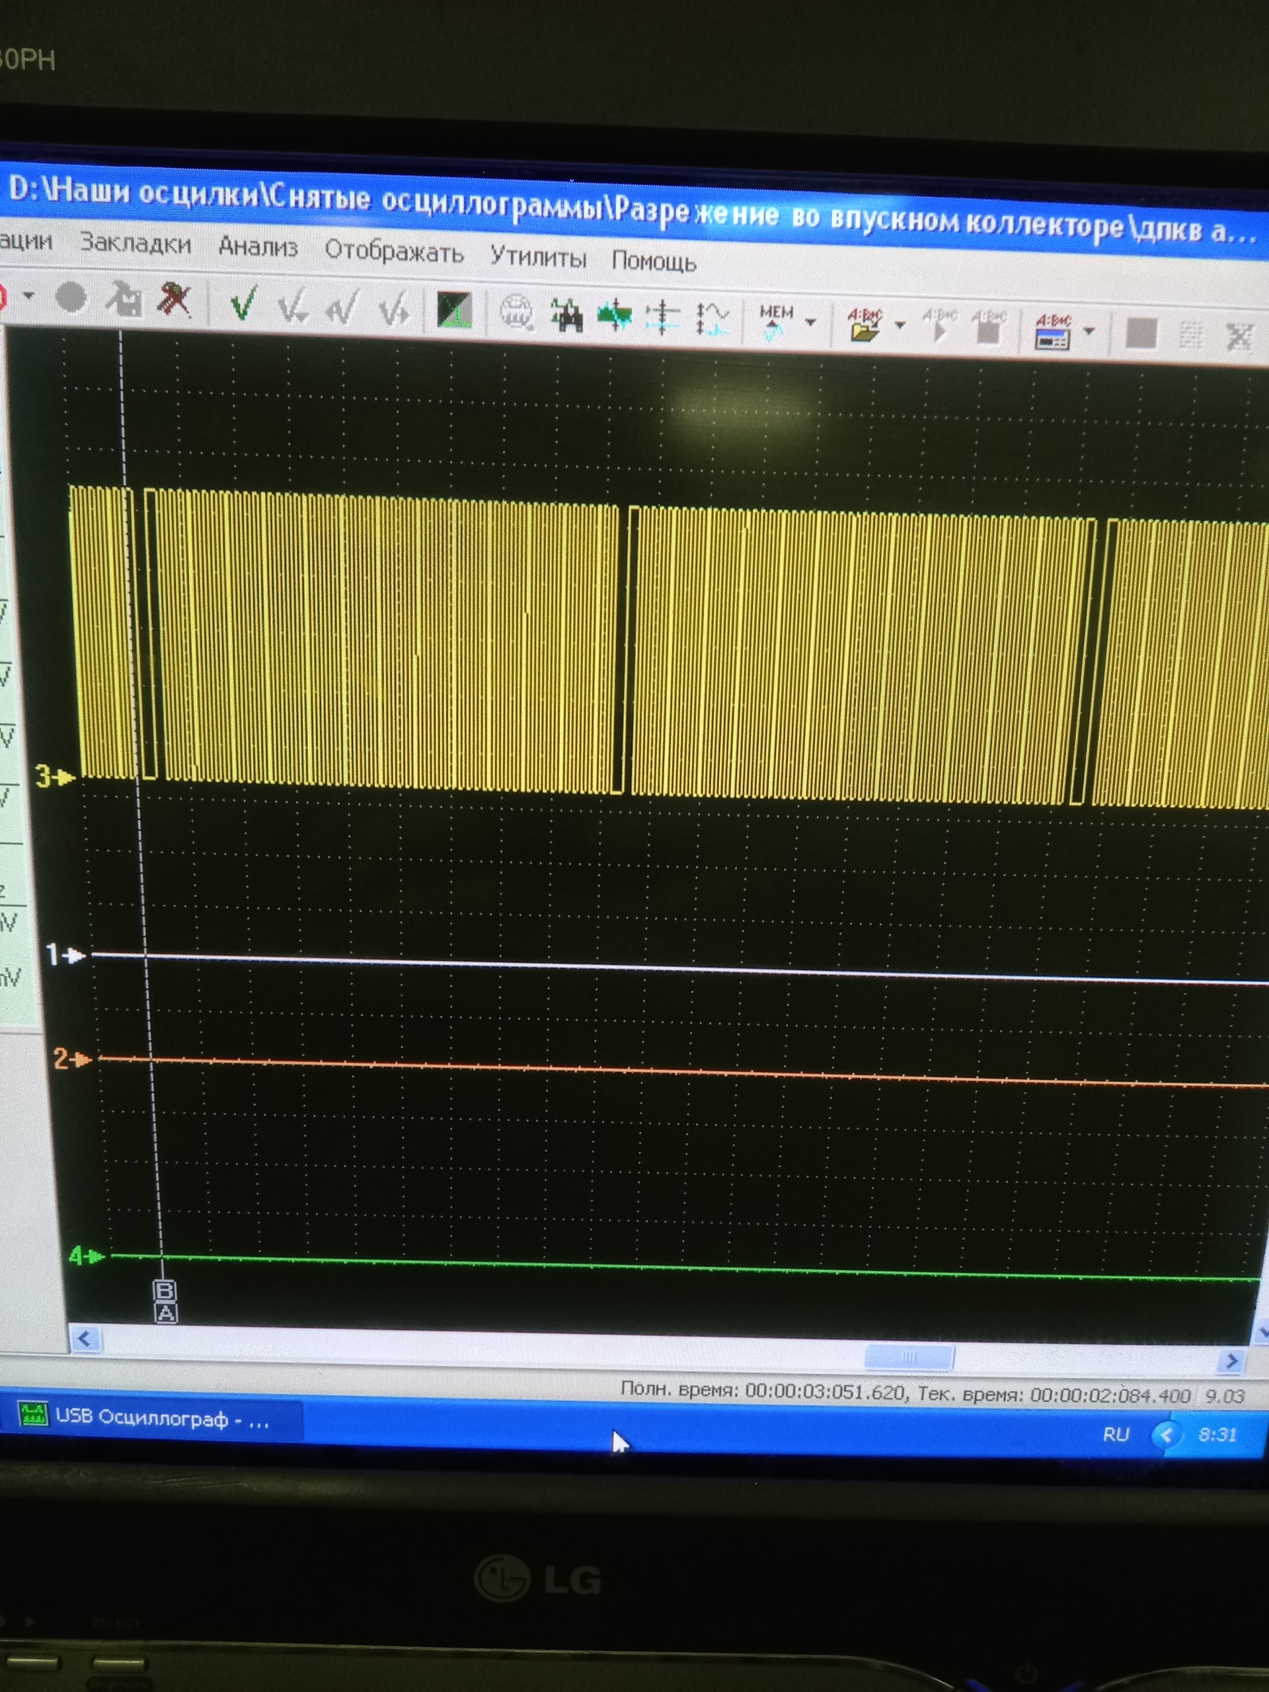Open the Анализ menu

click(x=258, y=247)
